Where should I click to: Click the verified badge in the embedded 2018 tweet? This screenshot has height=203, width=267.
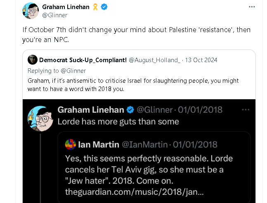[x=130, y=110]
